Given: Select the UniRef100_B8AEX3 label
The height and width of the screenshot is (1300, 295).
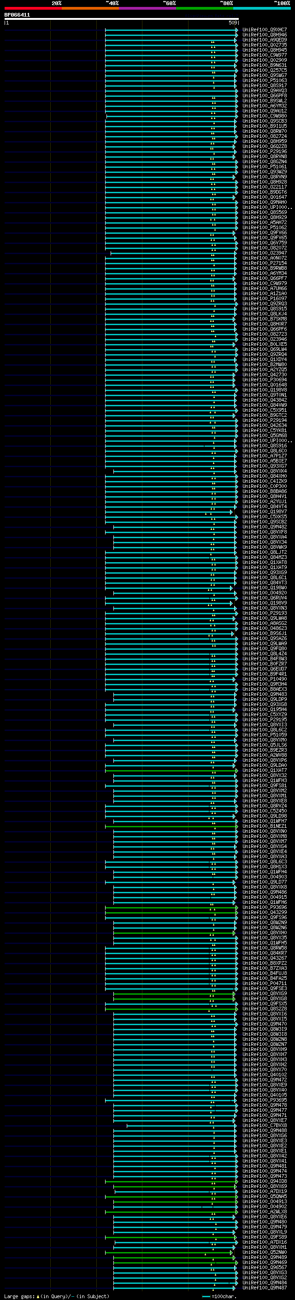Looking at the screenshot, I should click(x=264, y=689).
